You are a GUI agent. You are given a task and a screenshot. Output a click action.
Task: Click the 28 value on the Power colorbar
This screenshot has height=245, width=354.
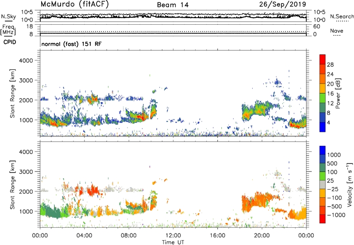pyautogui.click(x=330, y=65)
